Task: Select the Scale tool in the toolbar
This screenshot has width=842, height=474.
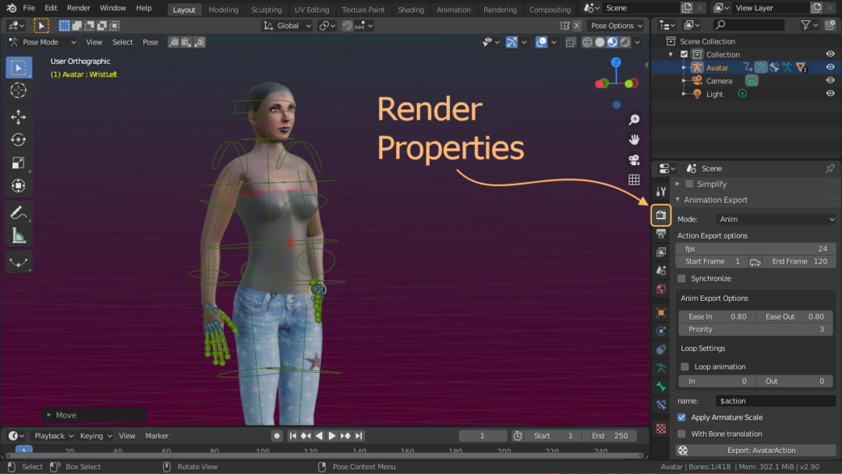Action: [x=19, y=163]
